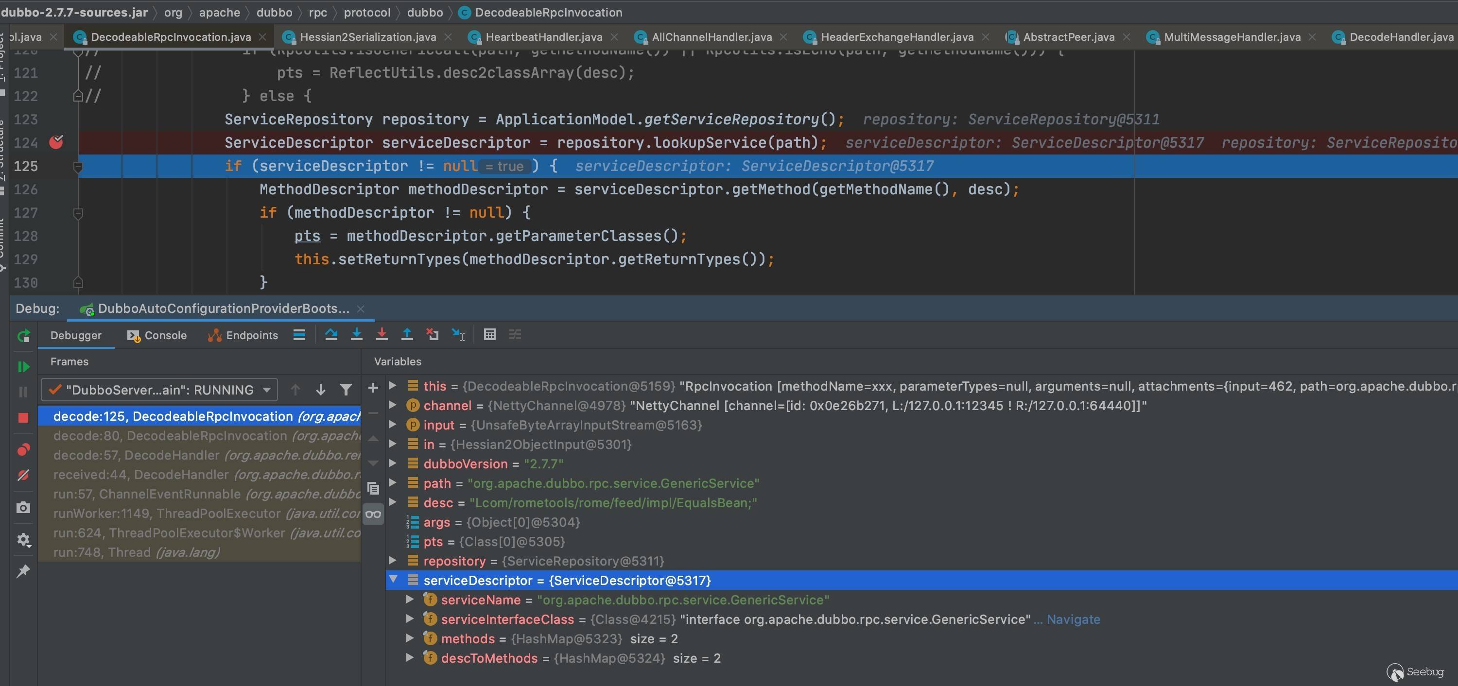Viewport: 1458px width, 686px height.
Task: Close DecodeableRpcInvocation.java tab
Action: click(x=262, y=37)
